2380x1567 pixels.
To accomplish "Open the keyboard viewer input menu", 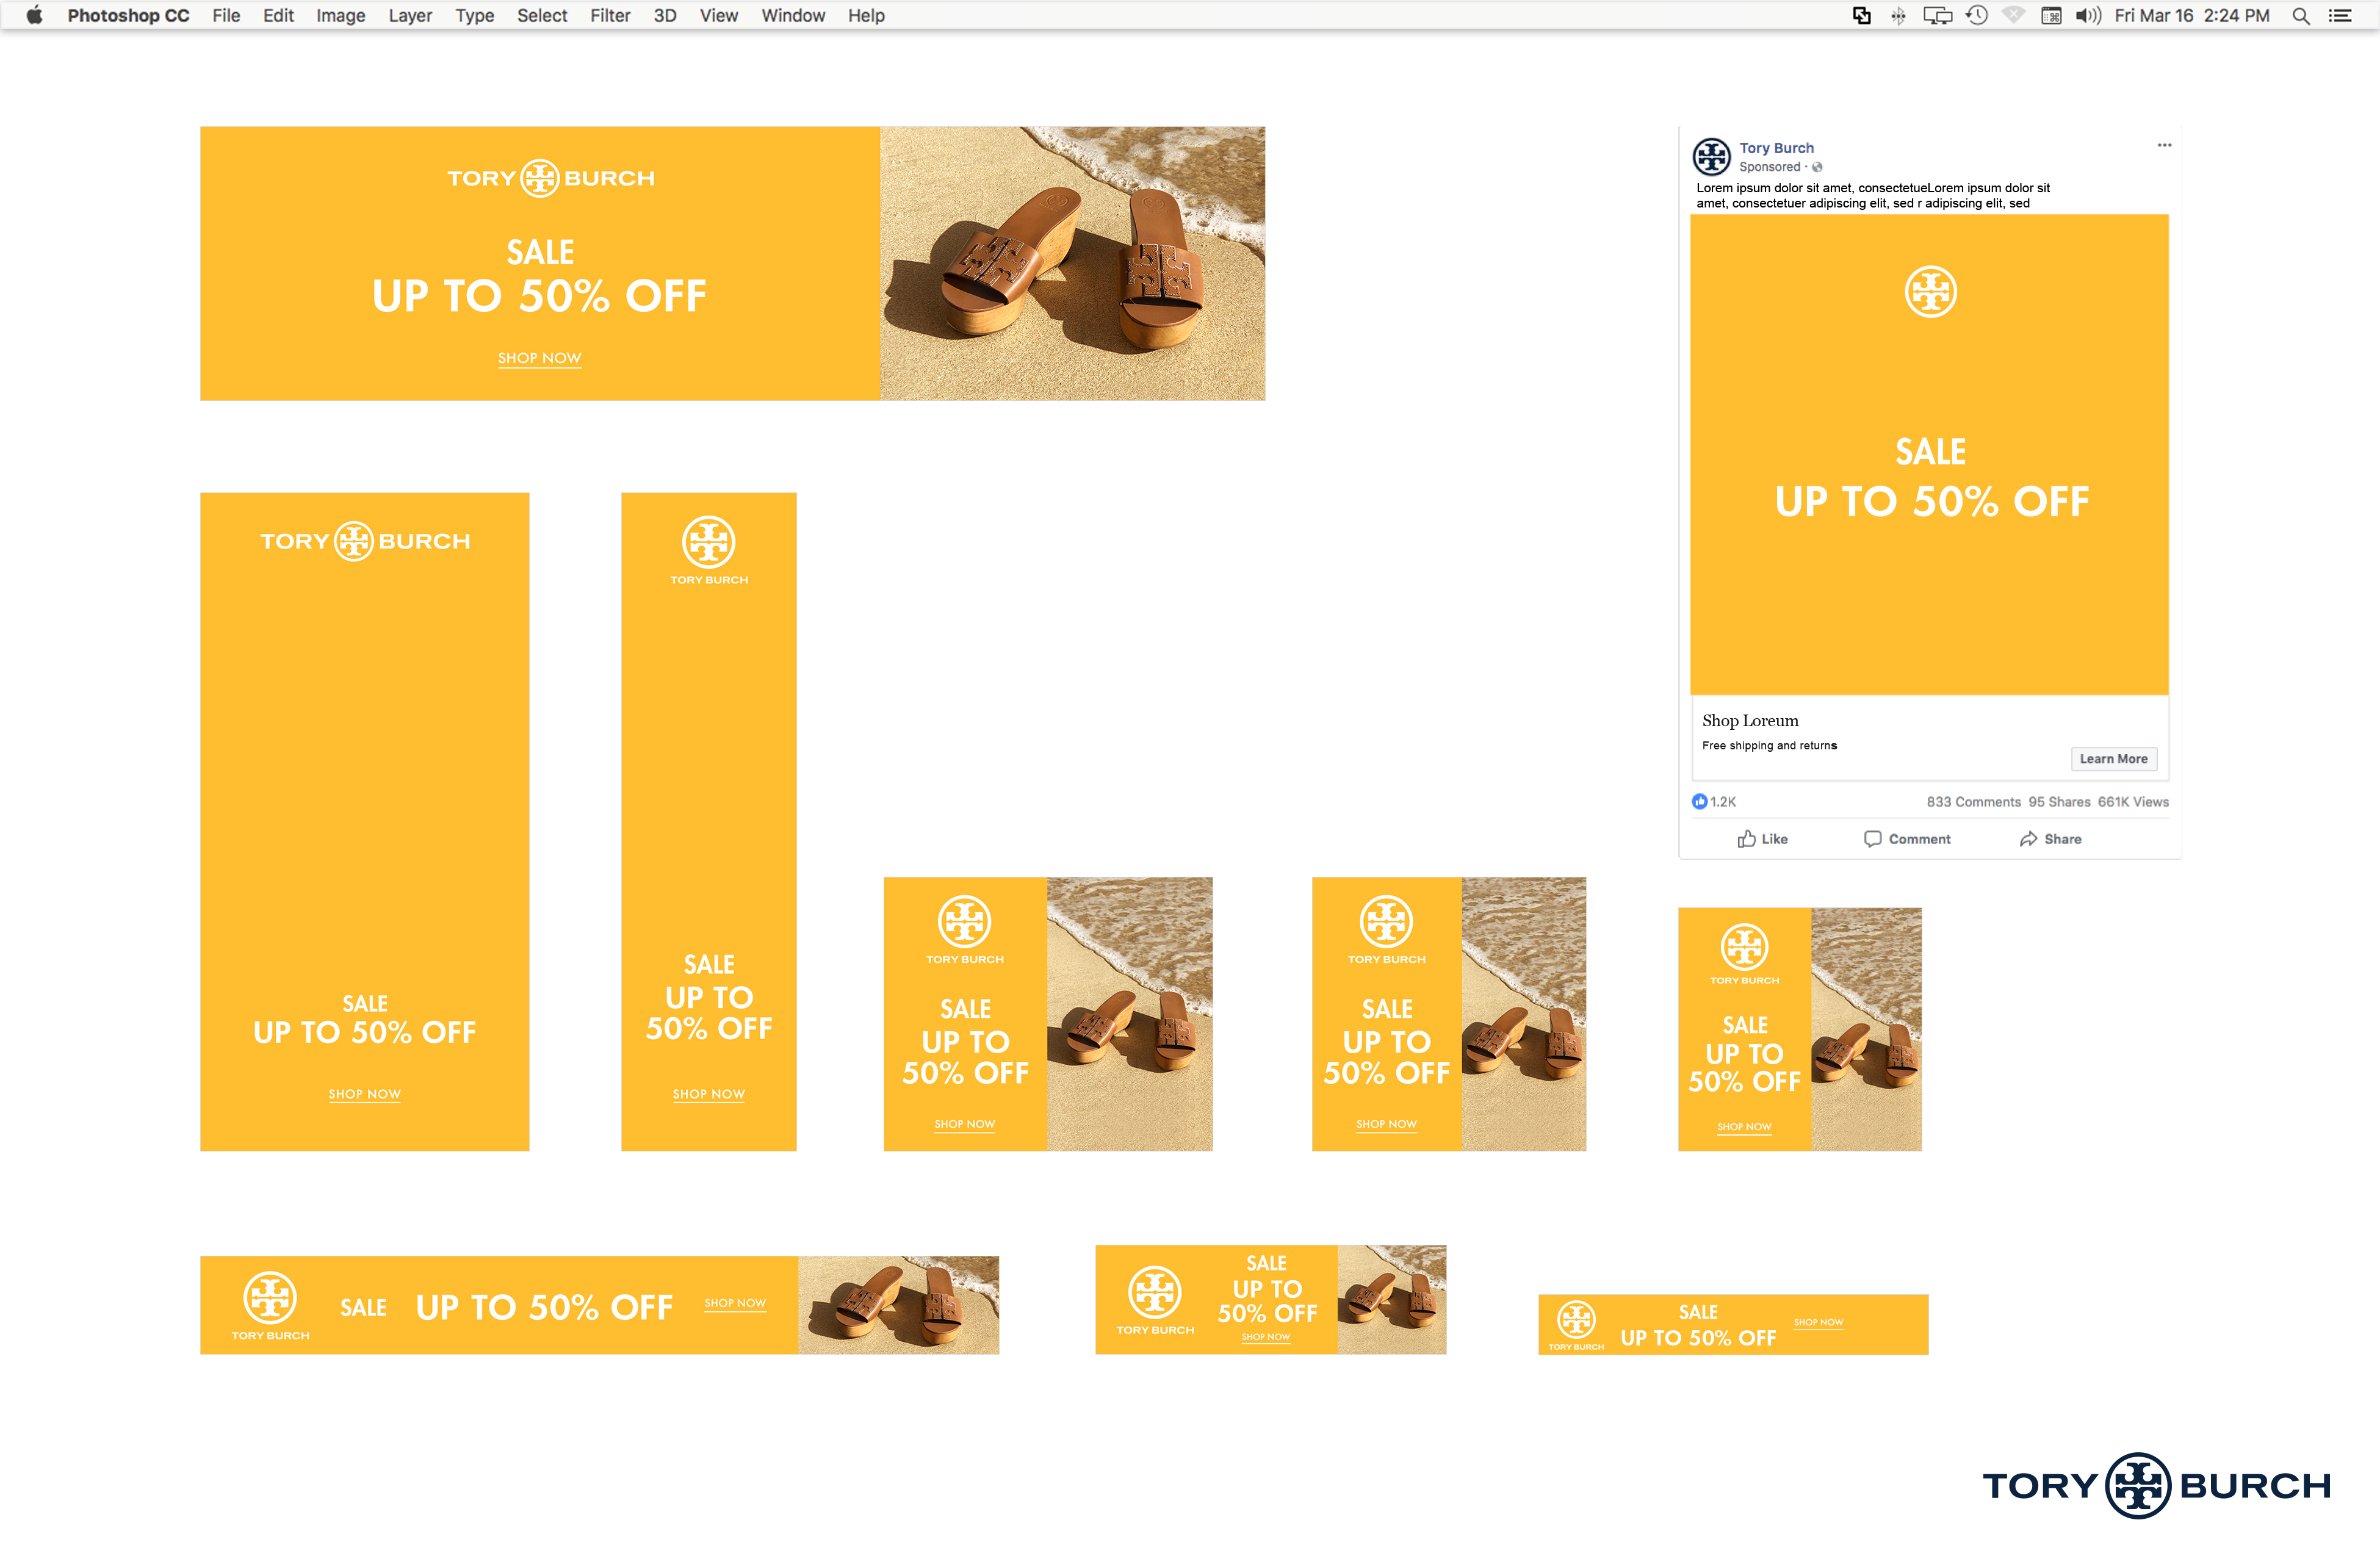I will pyautogui.click(x=2051, y=15).
